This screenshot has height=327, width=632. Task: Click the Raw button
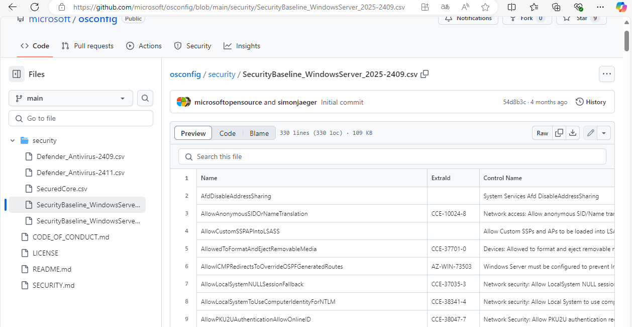click(542, 133)
